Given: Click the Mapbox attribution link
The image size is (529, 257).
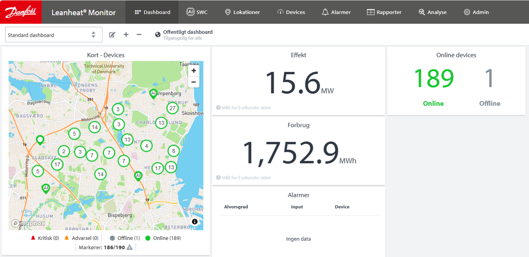Looking at the screenshot, I should [x=28, y=223].
